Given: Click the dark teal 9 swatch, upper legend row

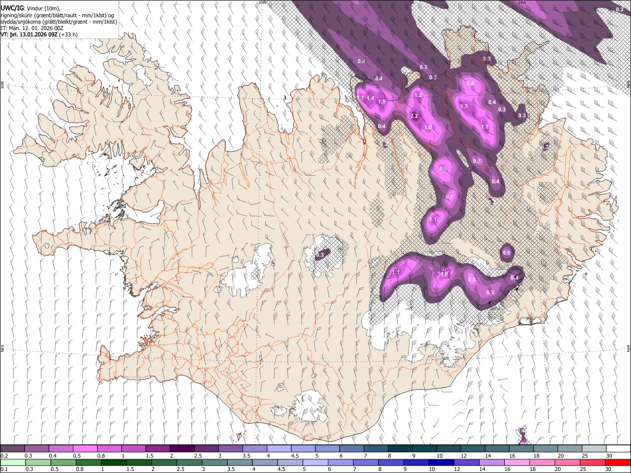Looking at the screenshot, I should click(424, 449).
